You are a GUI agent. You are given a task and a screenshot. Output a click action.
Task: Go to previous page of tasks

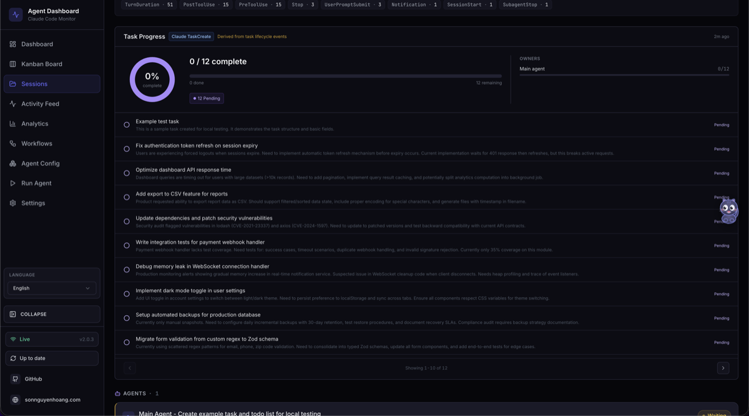(130, 368)
